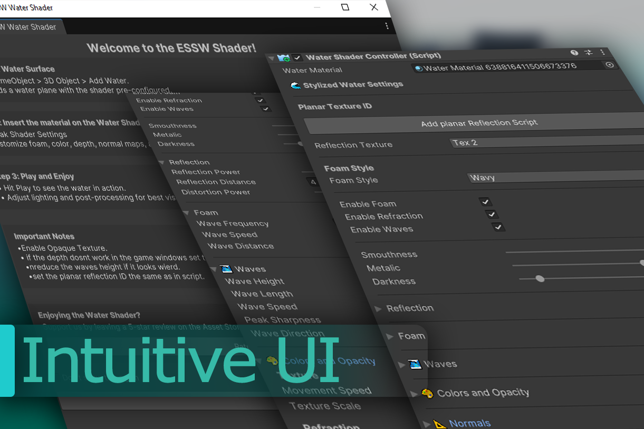The image size is (644, 429).
Task: Click the Foam Style bold heading
Action: click(349, 168)
